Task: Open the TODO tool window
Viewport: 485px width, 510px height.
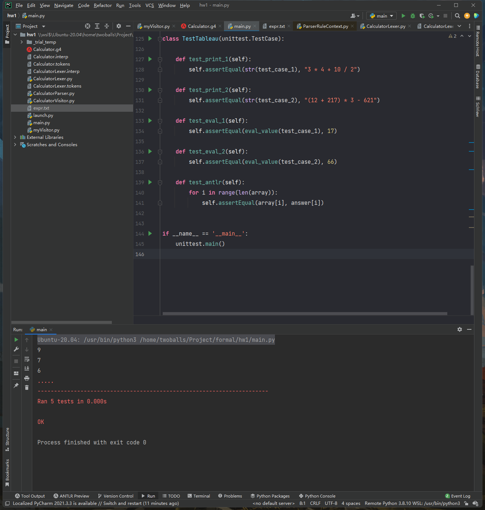Action: (171, 496)
